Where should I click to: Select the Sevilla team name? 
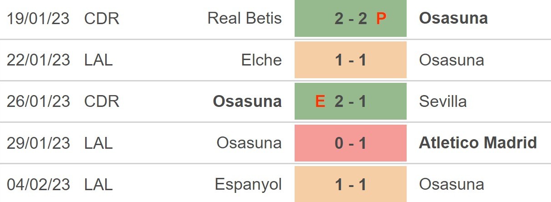tap(443, 101)
